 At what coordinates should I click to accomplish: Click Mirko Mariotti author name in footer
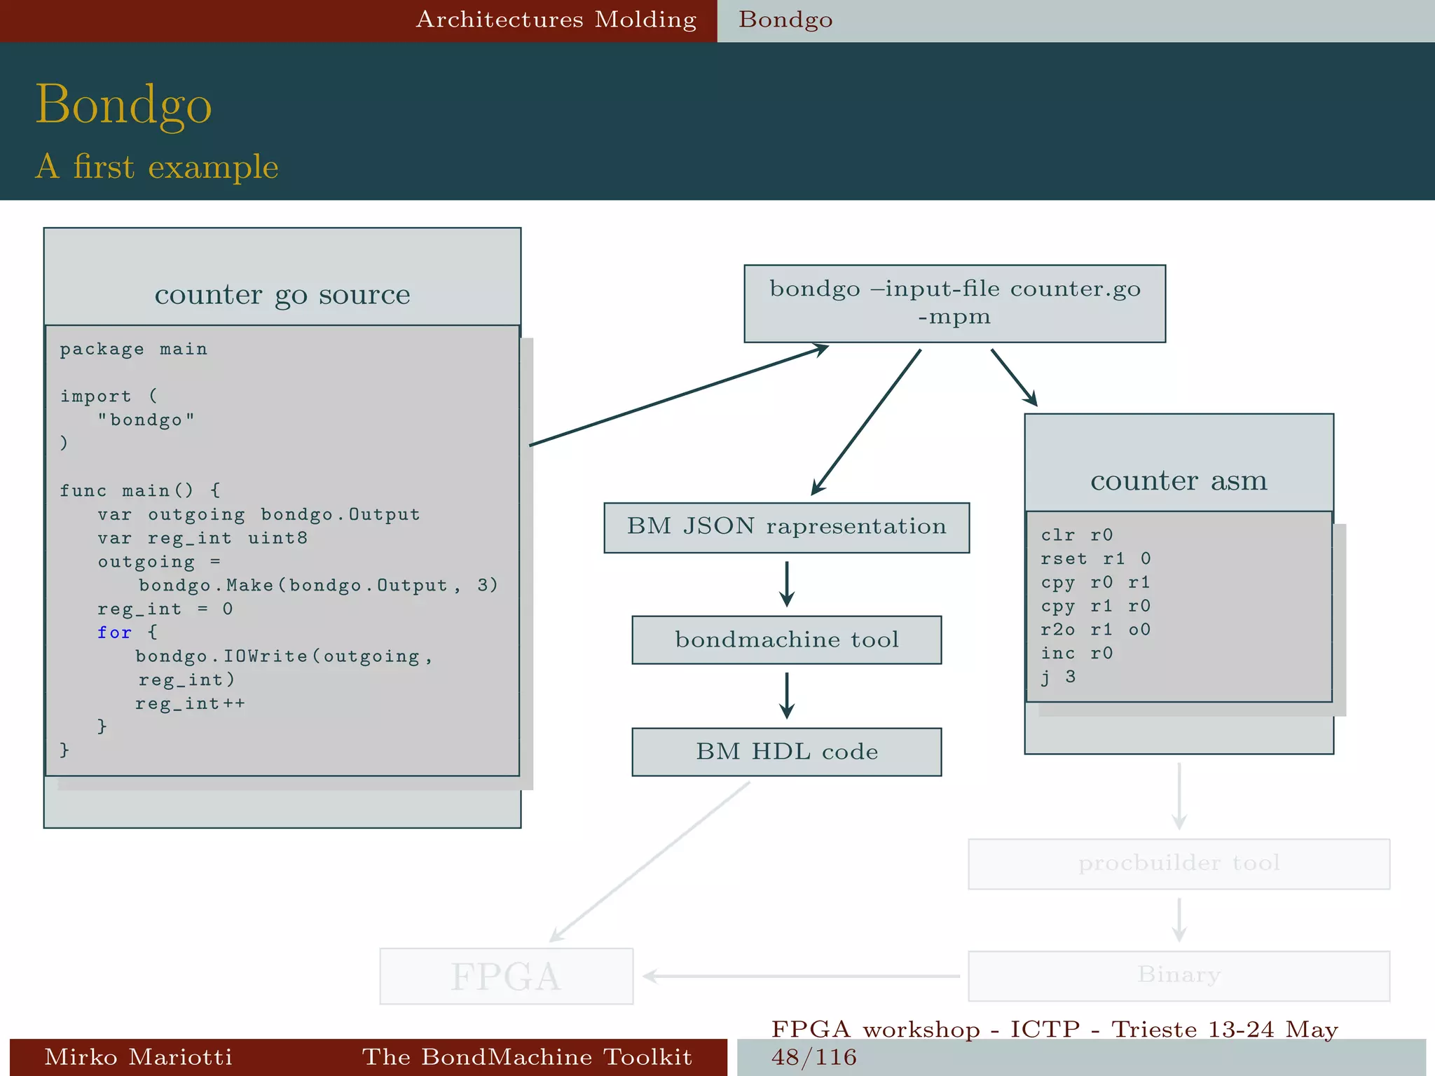138,1056
